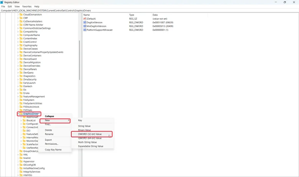Select Permissions... in the context menu
Image resolution: width=299 pixels, height=177 pixels.
[51, 144]
